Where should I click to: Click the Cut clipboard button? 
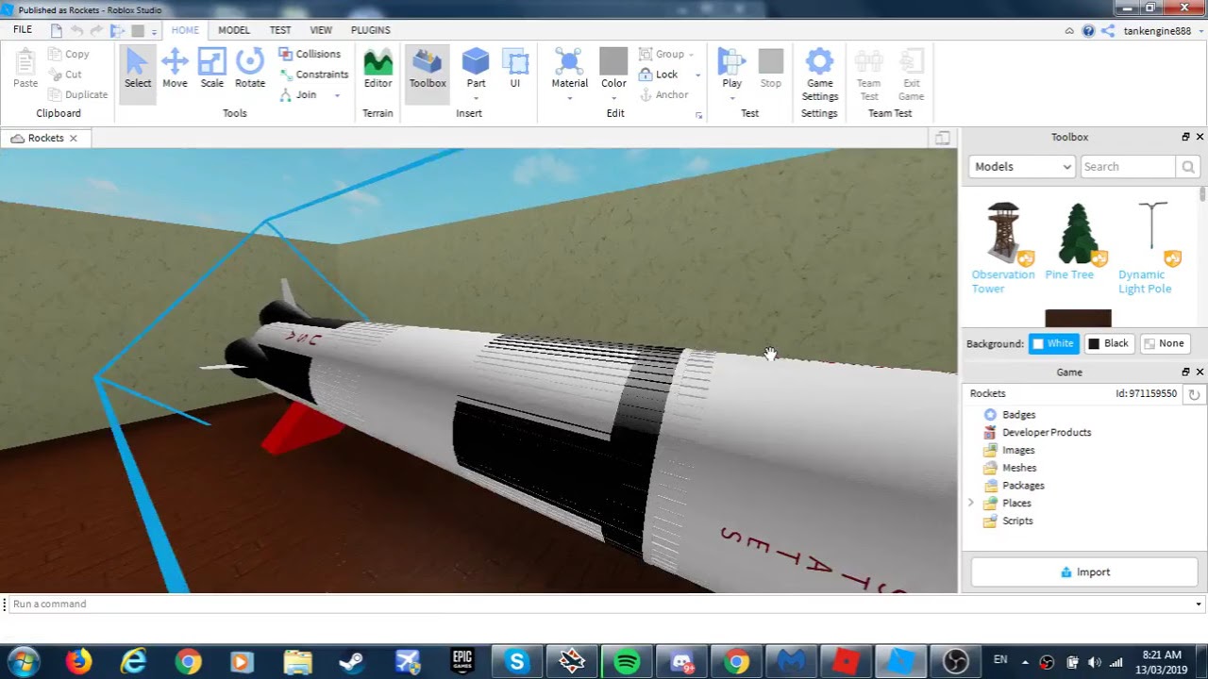(65, 75)
